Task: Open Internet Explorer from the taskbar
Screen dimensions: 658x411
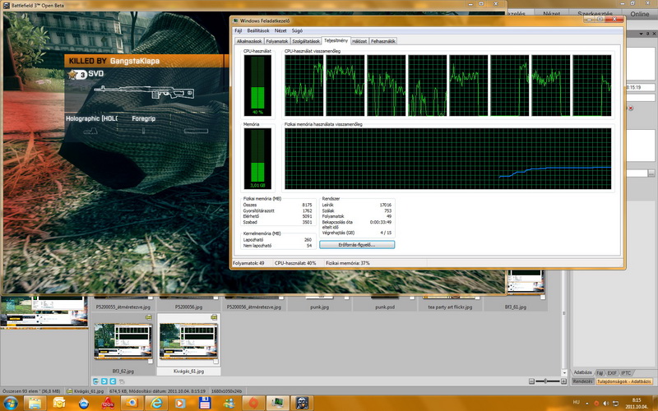Action: (x=156, y=403)
